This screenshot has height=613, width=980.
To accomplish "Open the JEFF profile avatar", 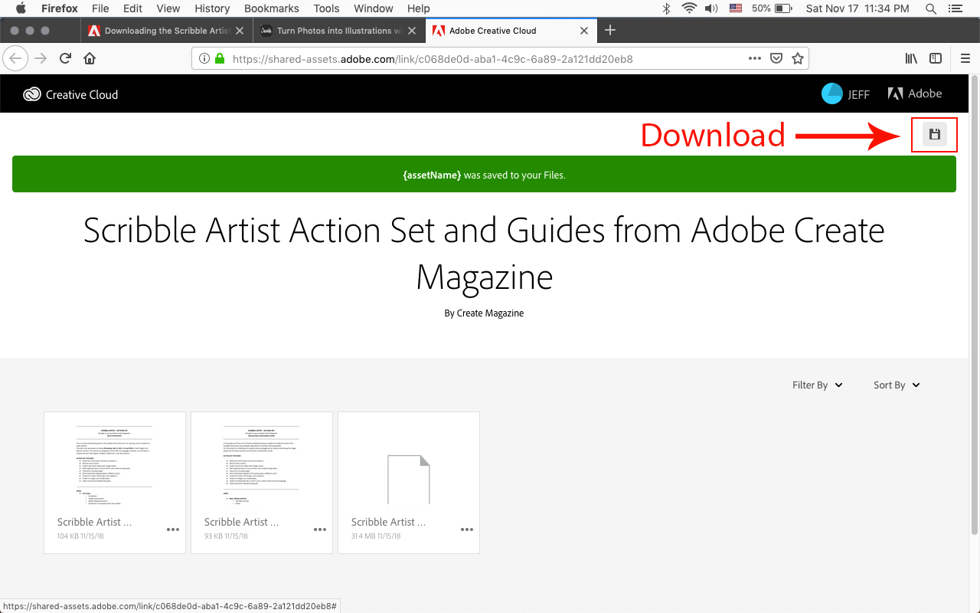I will pyautogui.click(x=831, y=93).
